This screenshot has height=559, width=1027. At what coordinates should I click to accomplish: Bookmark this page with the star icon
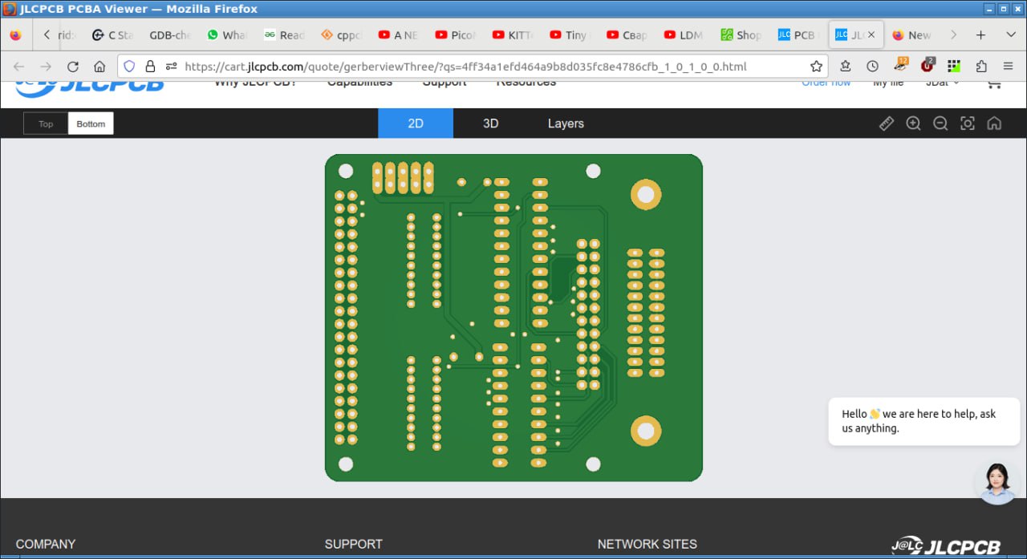[x=816, y=67]
